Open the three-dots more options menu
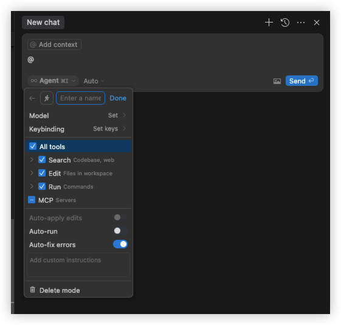 [x=301, y=23]
